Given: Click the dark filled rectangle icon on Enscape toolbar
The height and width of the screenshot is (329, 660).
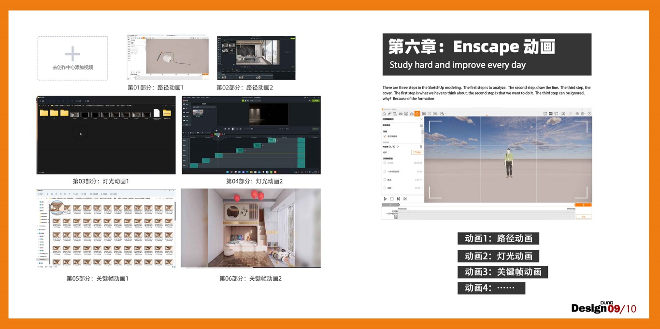Looking at the screenshot, I should click(551, 114).
